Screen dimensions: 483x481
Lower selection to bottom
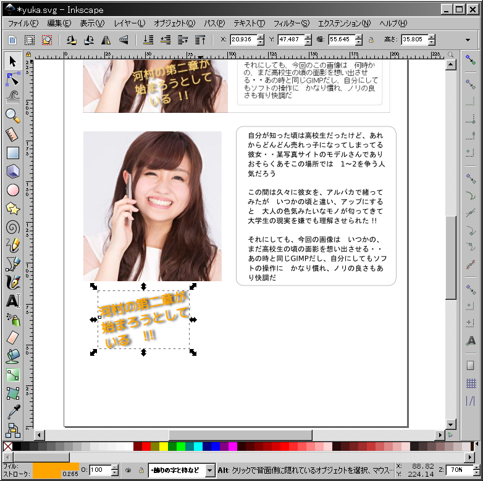pyautogui.click(x=148, y=39)
